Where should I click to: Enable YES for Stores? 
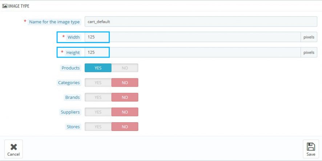[x=98, y=127]
